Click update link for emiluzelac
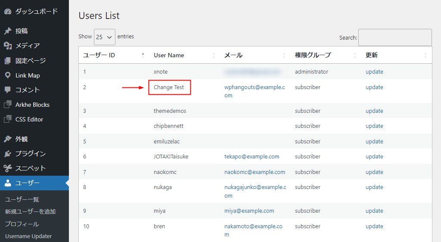Viewport: 441px width, 242px height. tap(374, 141)
